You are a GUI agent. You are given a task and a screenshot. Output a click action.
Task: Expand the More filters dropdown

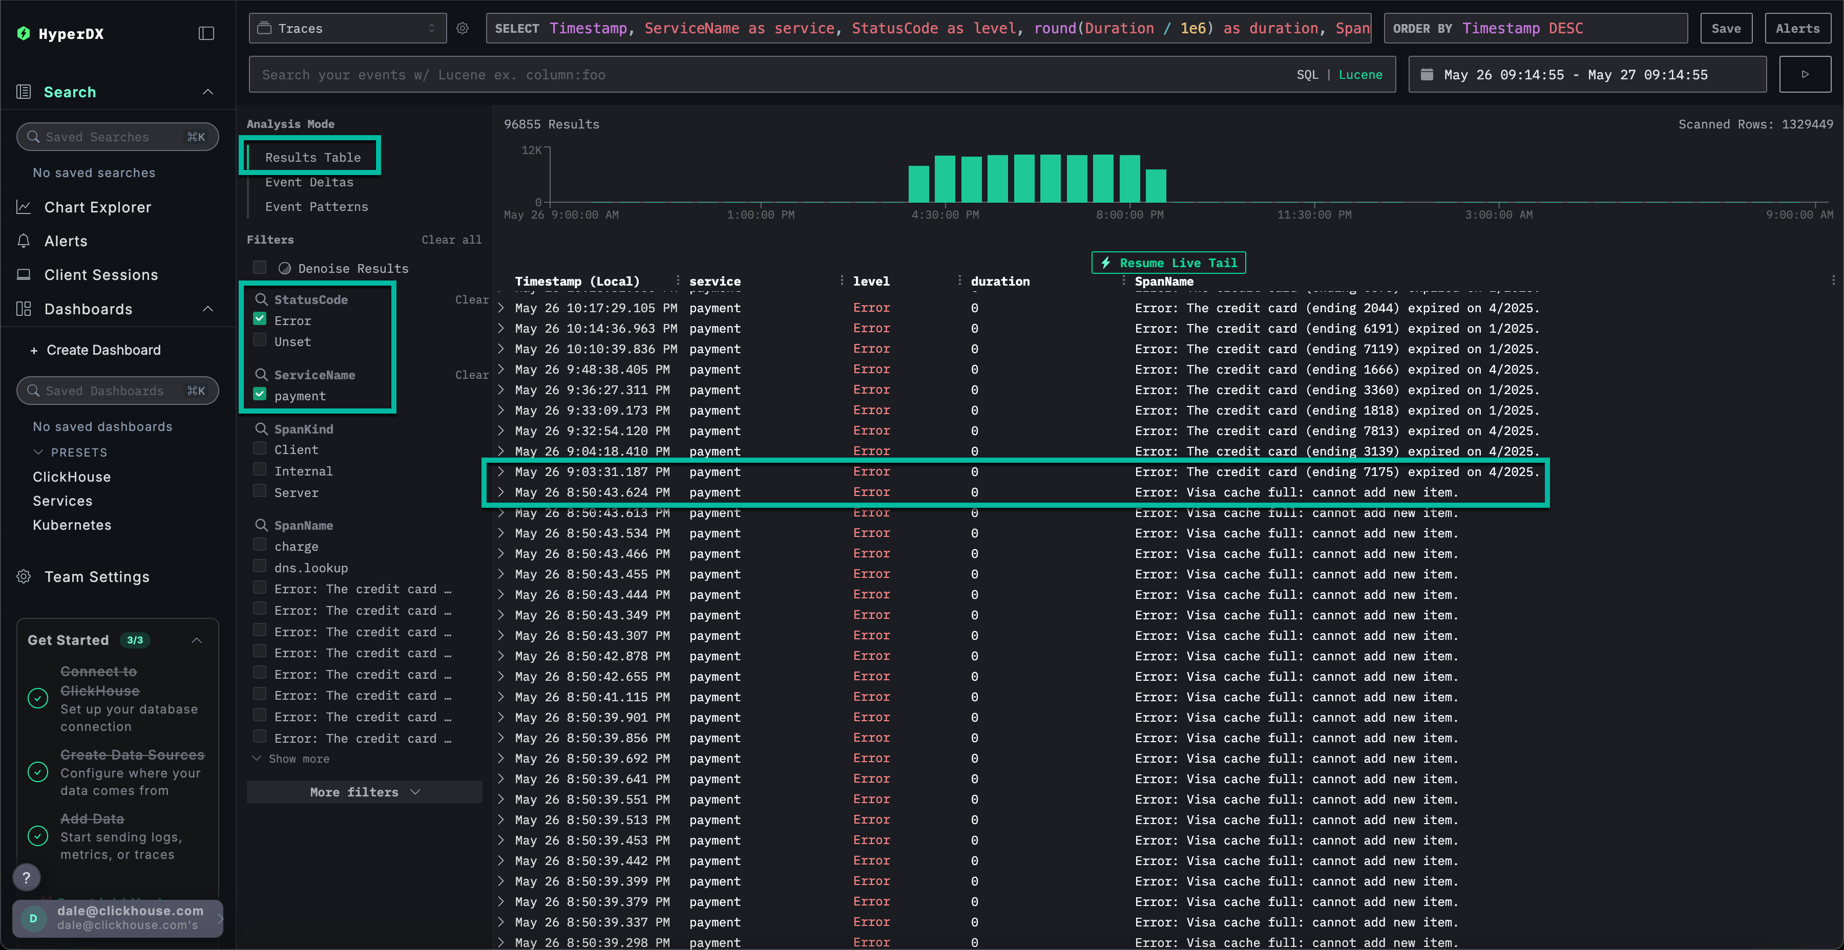[x=364, y=792]
